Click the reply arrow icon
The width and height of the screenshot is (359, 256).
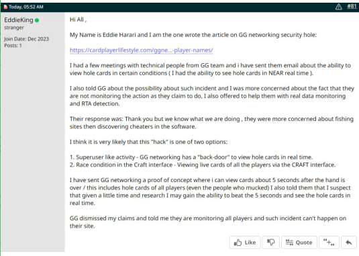click(x=349, y=243)
